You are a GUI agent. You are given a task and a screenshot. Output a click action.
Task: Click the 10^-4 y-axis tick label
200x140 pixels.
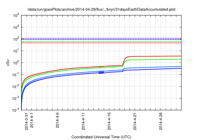[16, 110]
